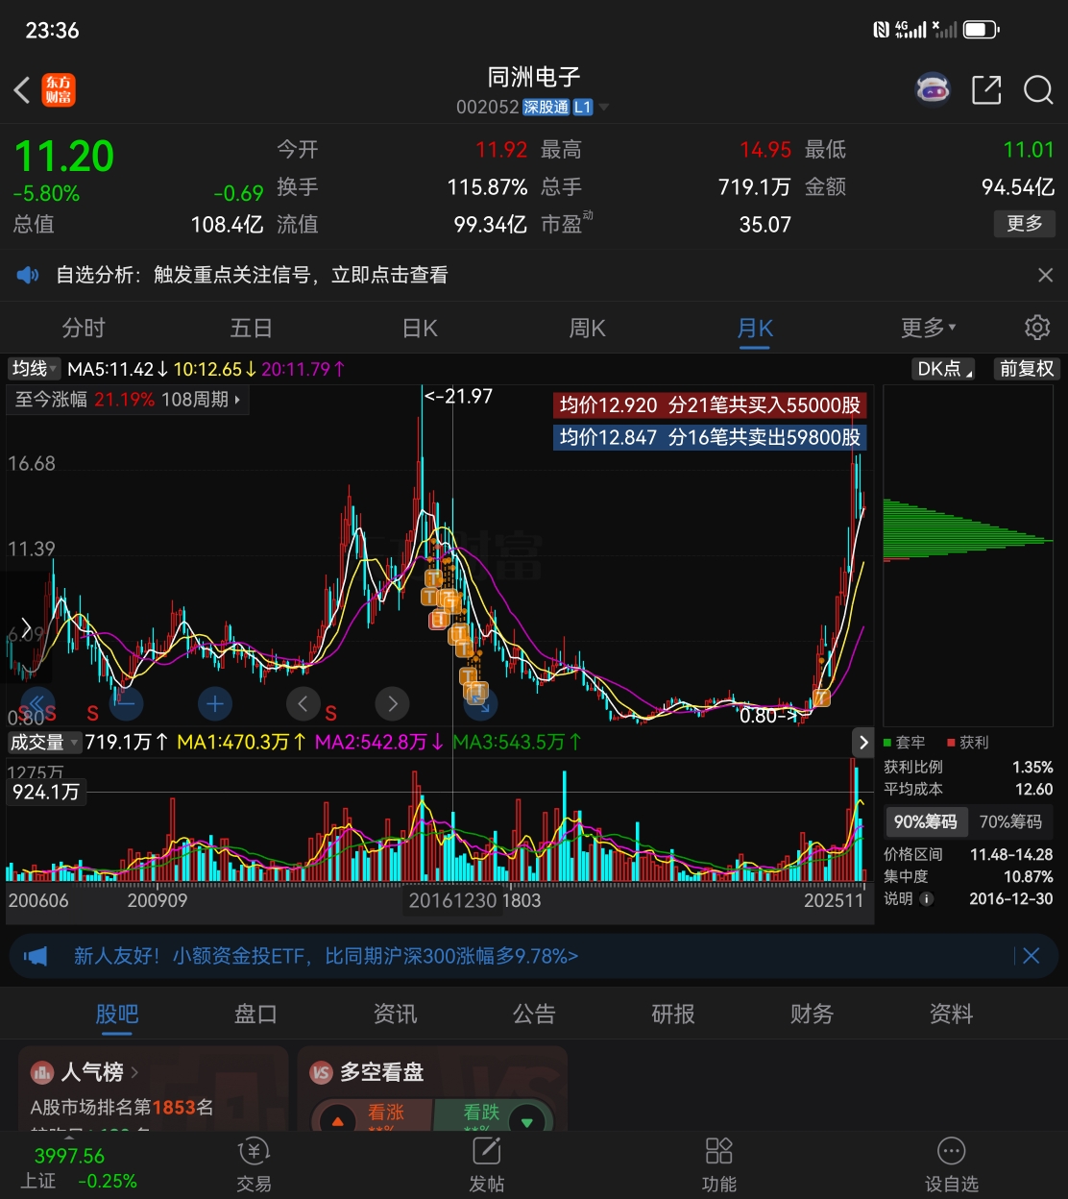1068x1199 pixels.
Task: Zoom out chart with minus button
Action: pyautogui.click(x=126, y=703)
